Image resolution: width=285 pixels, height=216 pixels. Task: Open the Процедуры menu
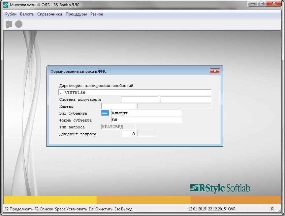pos(76,14)
